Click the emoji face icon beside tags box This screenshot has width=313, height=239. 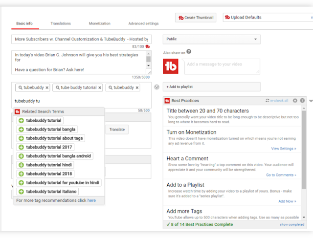[156, 87]
